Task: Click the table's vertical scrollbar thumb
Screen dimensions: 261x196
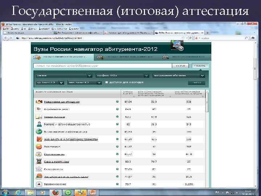Action: pyautogui.click(x=207, y=102)
